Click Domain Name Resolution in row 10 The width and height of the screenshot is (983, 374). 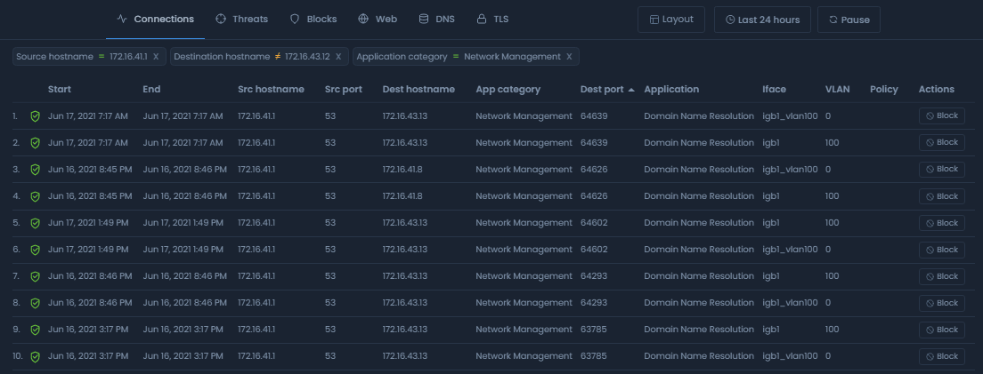(x=699, y=356)
